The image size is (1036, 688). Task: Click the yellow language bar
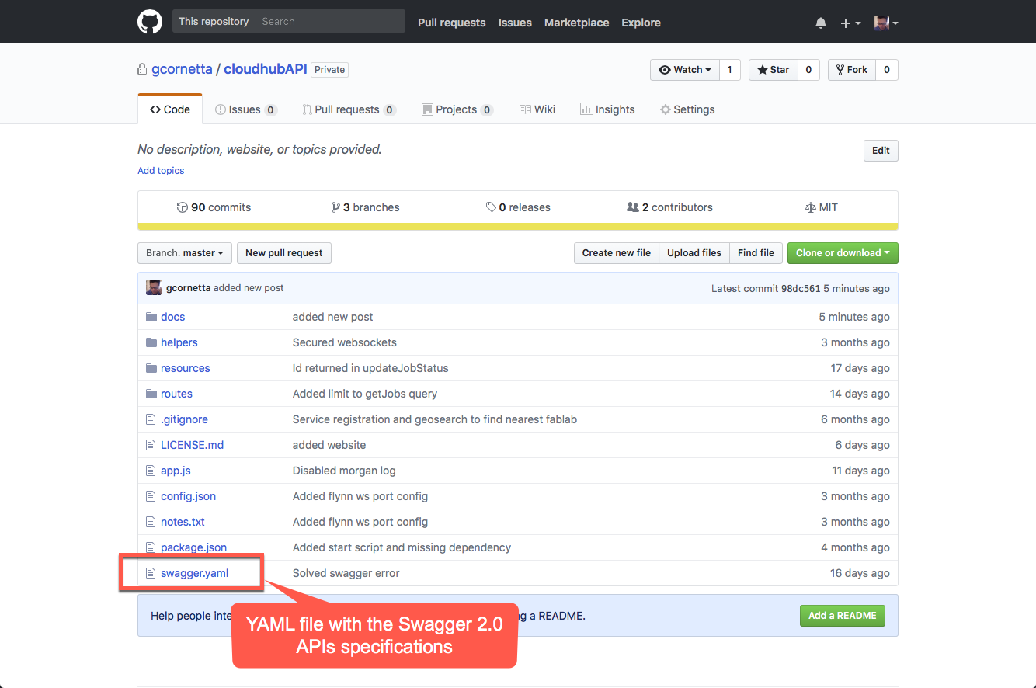(x=518, y=227)
